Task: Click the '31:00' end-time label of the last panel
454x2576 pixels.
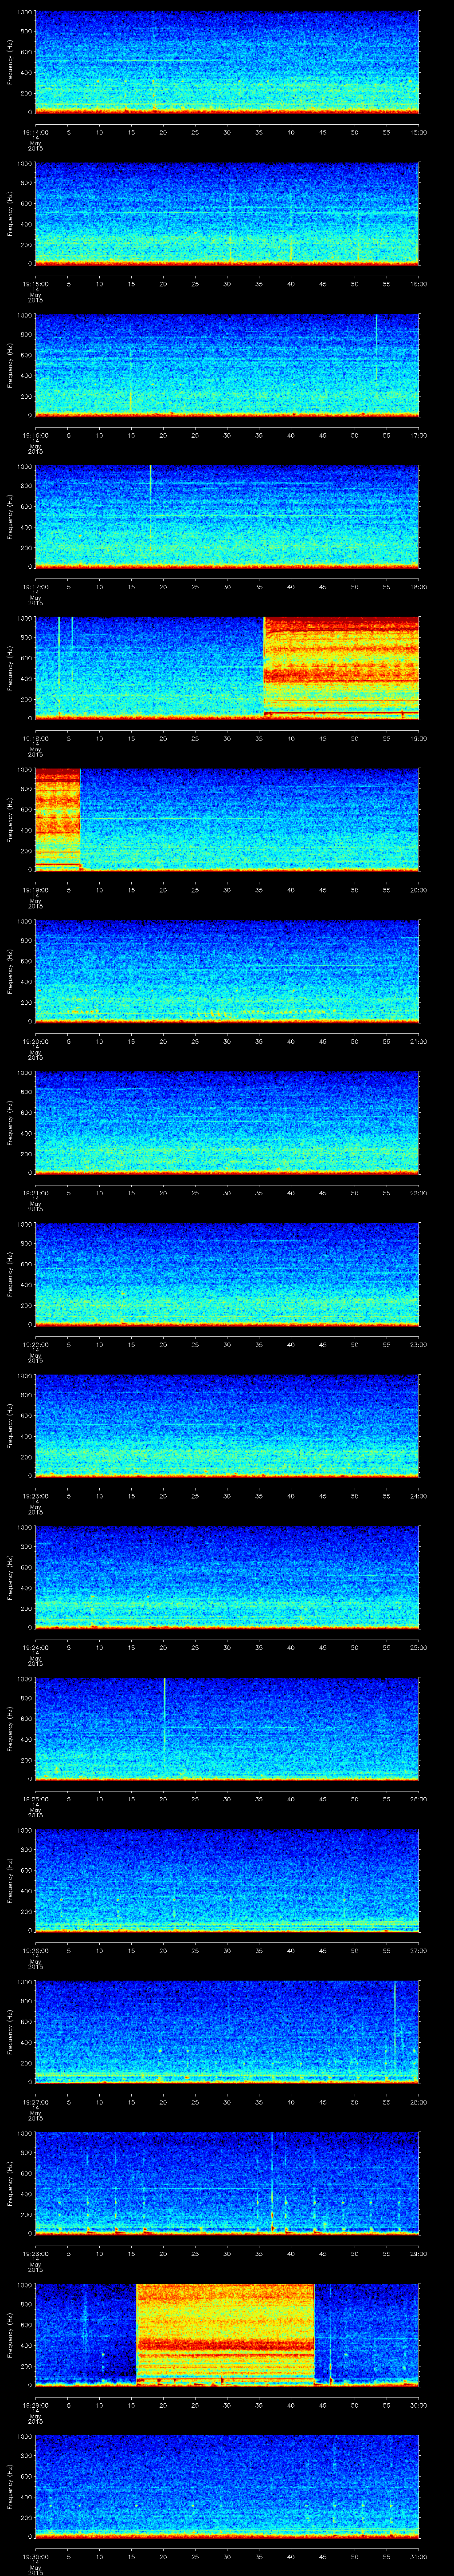Action: (419, 2556)
